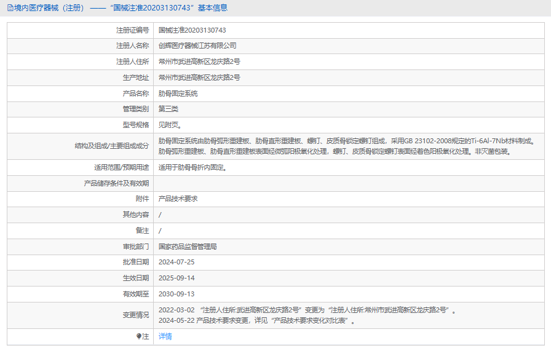The height and width of the screenshot is (348, 551).
Task: Click the 变更情况 row label
Action: tap(136, 315)
